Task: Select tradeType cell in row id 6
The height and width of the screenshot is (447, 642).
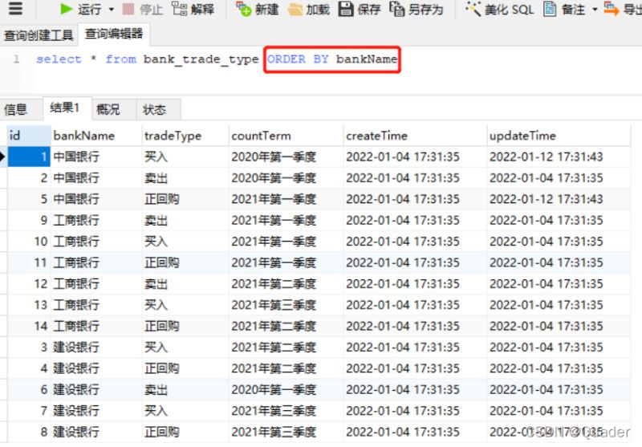Action: (x=185, y=390)
